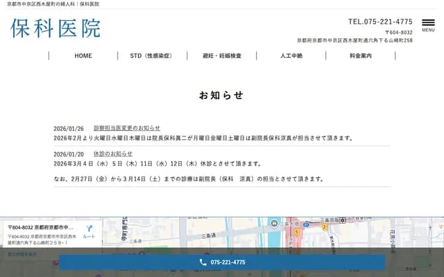Go to the STD（性感染症） menu item
This screenshot has width=444, height=277.
pyautogui.click(x=152, y=55)
